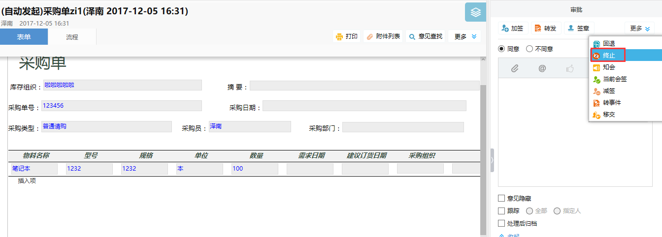Click the @ mention icon in comment box

tap(542, 69)
